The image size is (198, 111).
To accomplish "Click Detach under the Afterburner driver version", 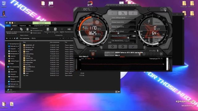I will click(x=122, y=57).
